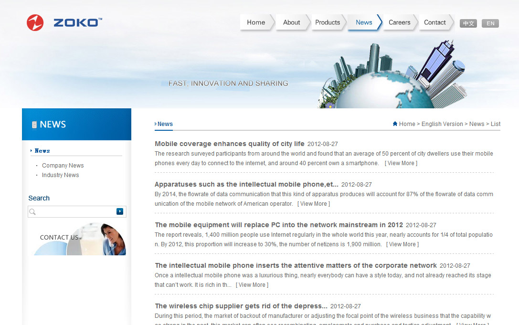
Task: Open Company News in sidebar
Action: pos(63,166)
